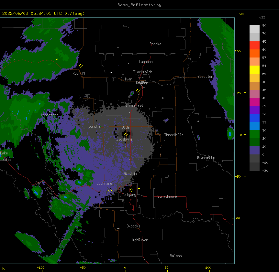Click the Lake Louise label
The image size is (279, 272).
point(6,156)
